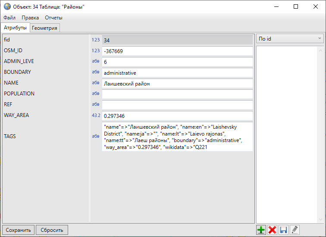Viewport: 326px width, 237px height.
Task: Click the 43.2 type icon beside WAY_AREA
Action: tap(95, 116)
